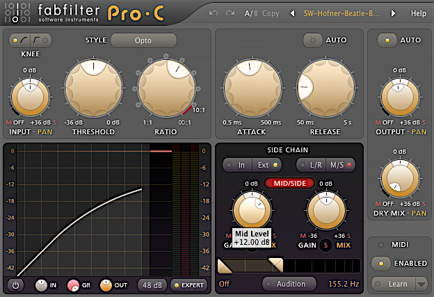Click the Output level knob
Screen dimensions: 434x297
coord(400,97)
